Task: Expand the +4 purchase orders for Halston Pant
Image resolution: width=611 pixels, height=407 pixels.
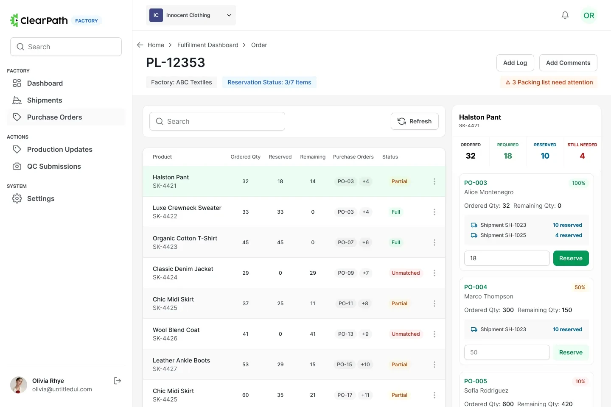Action: [365, 181]
